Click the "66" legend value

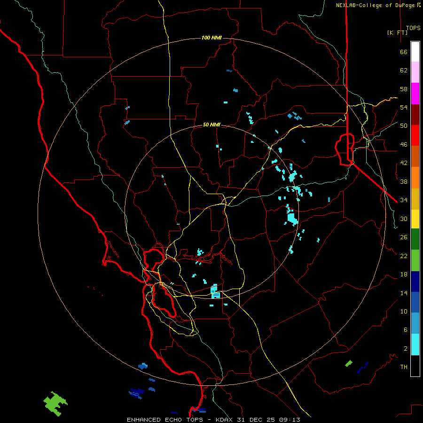coord(404,52)
